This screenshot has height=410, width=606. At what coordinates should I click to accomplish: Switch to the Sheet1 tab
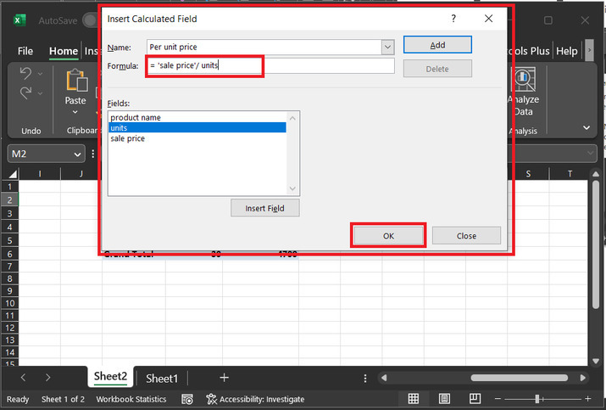click(162, 379)
